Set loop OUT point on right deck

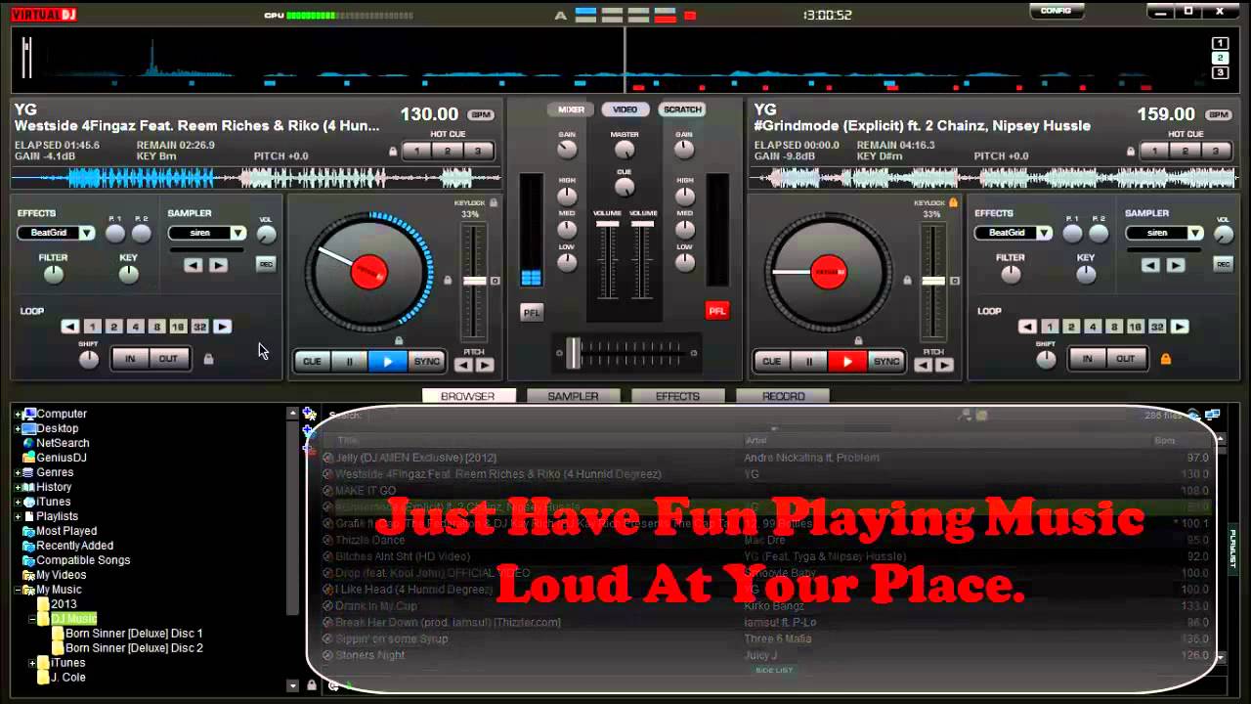pos(1126,359)
